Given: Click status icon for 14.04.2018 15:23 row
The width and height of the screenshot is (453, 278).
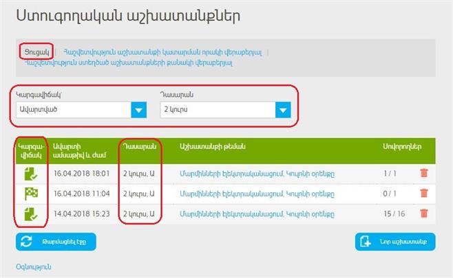Looking at the screenshot, I should 30,213.
